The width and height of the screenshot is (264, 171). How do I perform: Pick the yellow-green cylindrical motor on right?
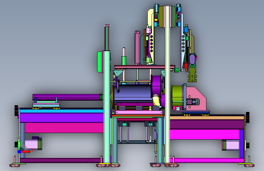[178, 96]
